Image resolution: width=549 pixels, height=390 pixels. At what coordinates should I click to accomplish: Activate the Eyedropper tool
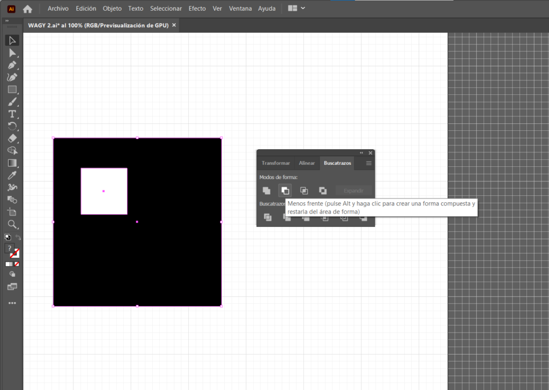pyautogui.click(x=12, y=175)
